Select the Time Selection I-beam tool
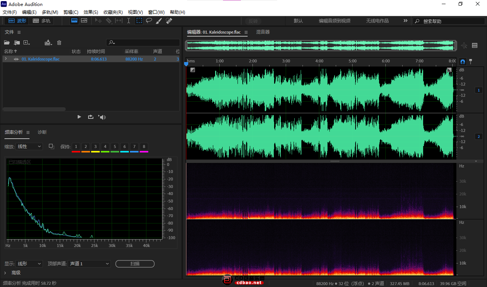This screenshot has height=287, width=487. tap(129, 21)
